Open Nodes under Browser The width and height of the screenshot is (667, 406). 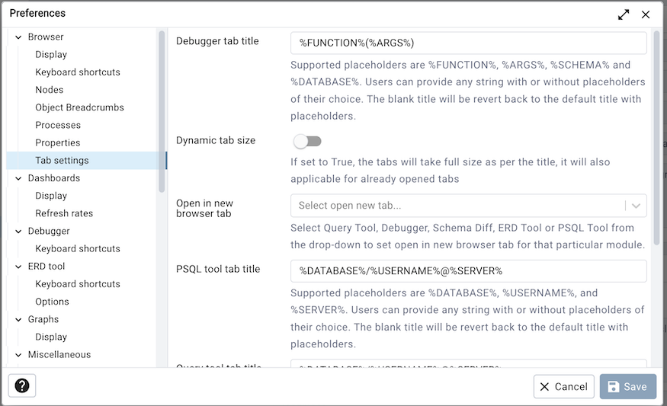pos(50,90)
